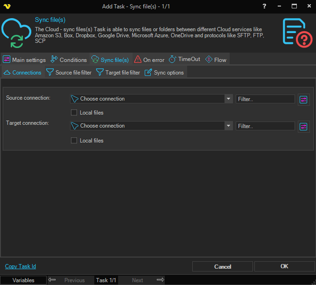Viewport: 316px width, 285px height.
Task: Open source connection settings icon button
Action: pos(303,99)
